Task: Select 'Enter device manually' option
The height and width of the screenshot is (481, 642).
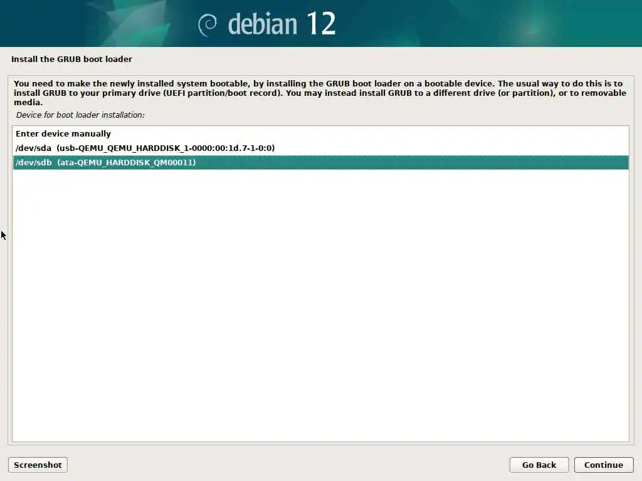Action: point(320,134)
